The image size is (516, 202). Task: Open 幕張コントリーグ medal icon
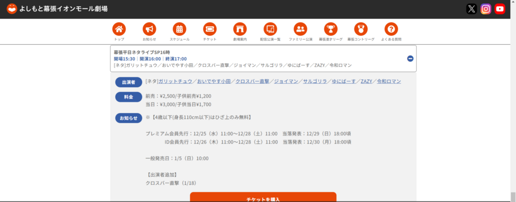click(x=361, y=29)
